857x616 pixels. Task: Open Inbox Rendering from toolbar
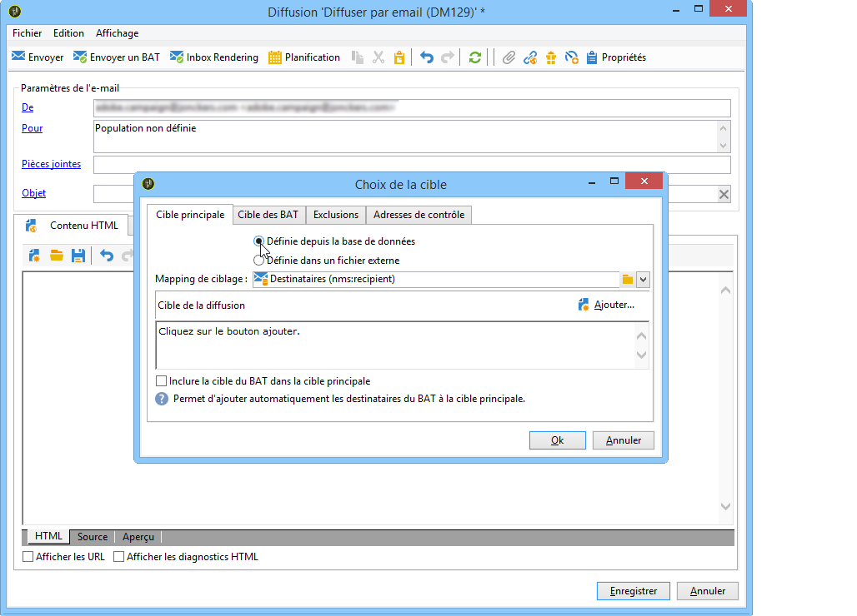coord(213,57)
